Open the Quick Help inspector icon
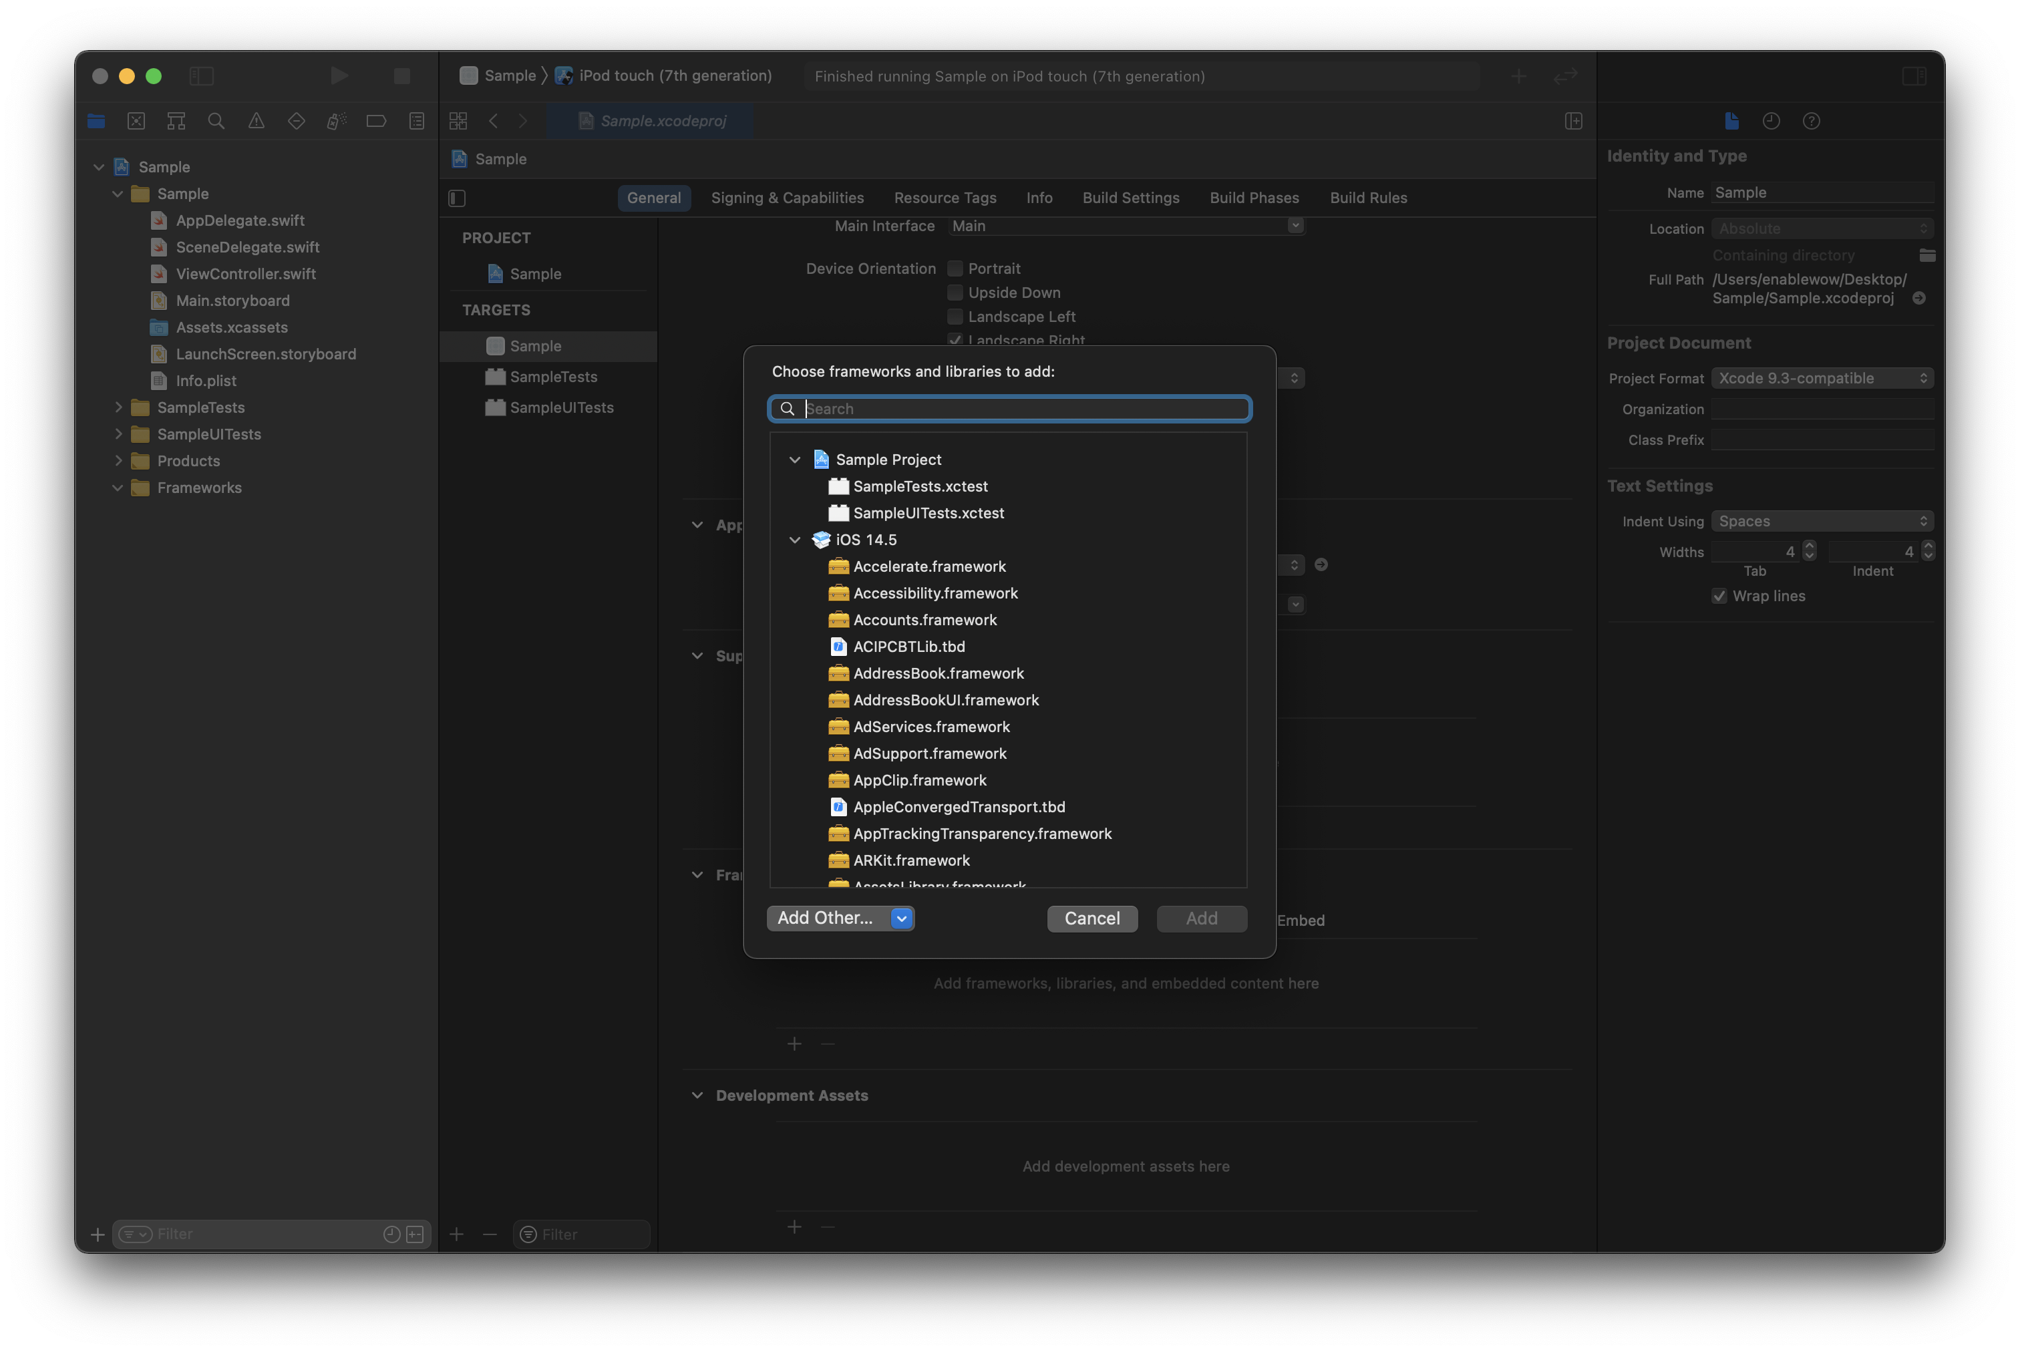Screen dimensions: 2020x1352 tap(1812, 121)
